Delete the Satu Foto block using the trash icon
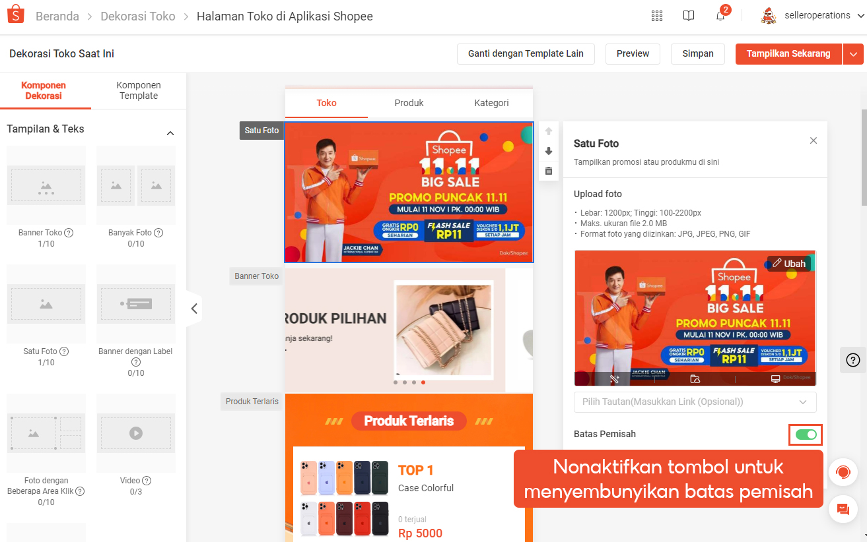867x542 pixels. point(548,171)
